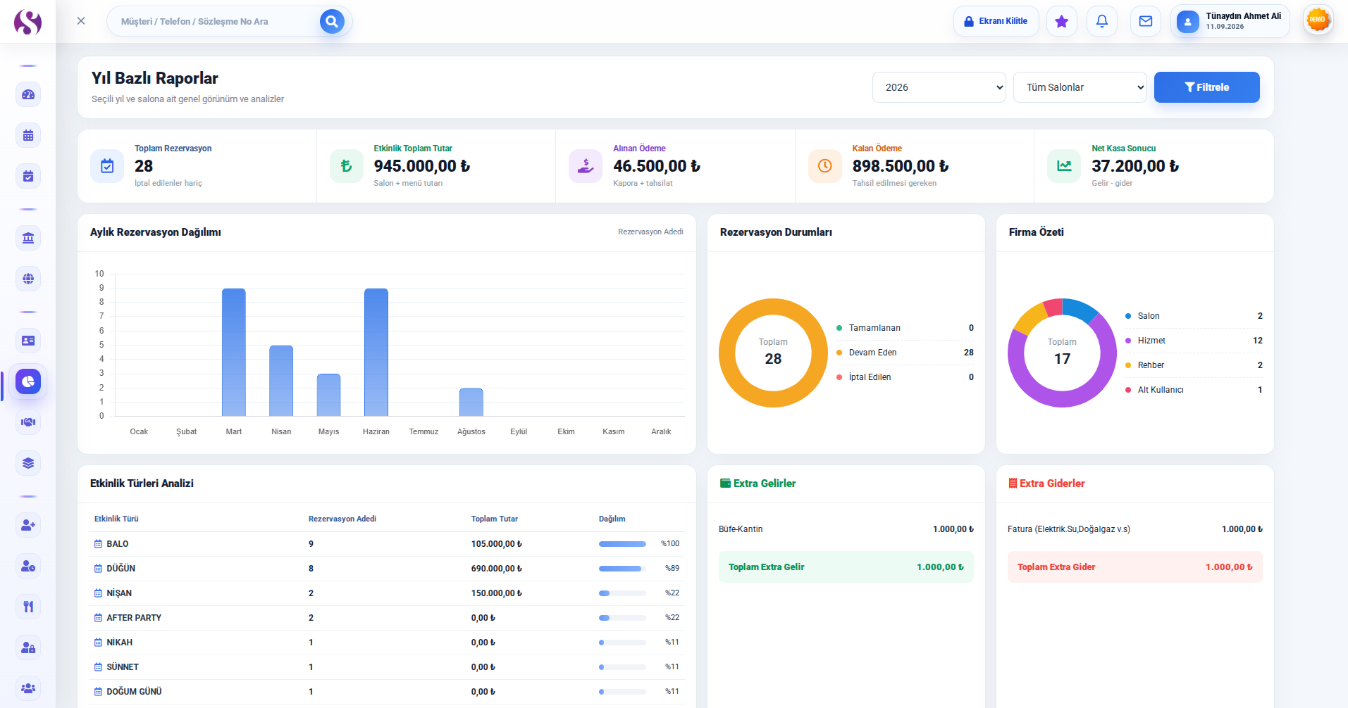1348x708 pixels.
Task: Open the users group icon in sidebar
Action: click(x=28, y=688)
